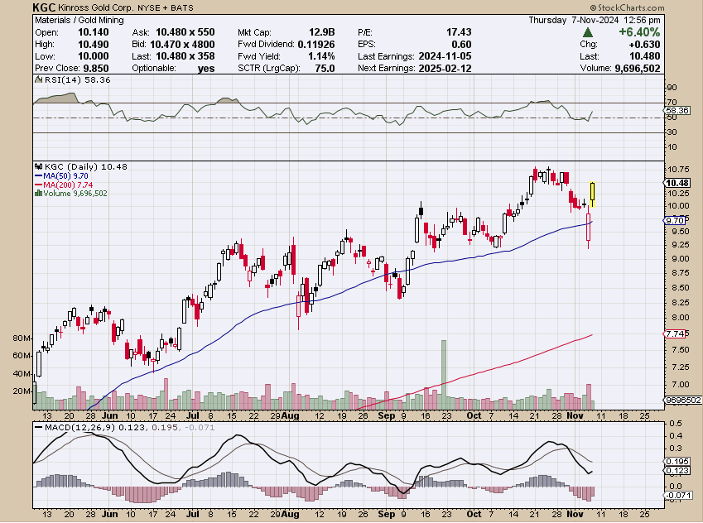Select the KGC ticker symbol in the title
Screen dimensions: 703x523
coord(45,7)
